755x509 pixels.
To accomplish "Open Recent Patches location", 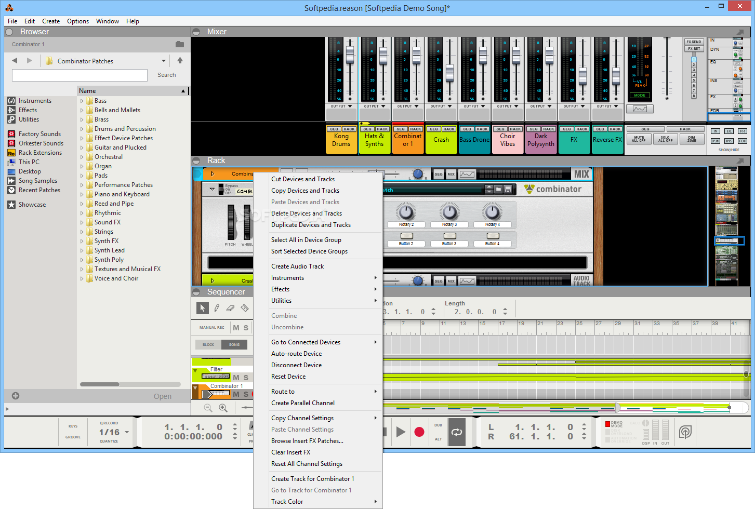I will [39, 190].
